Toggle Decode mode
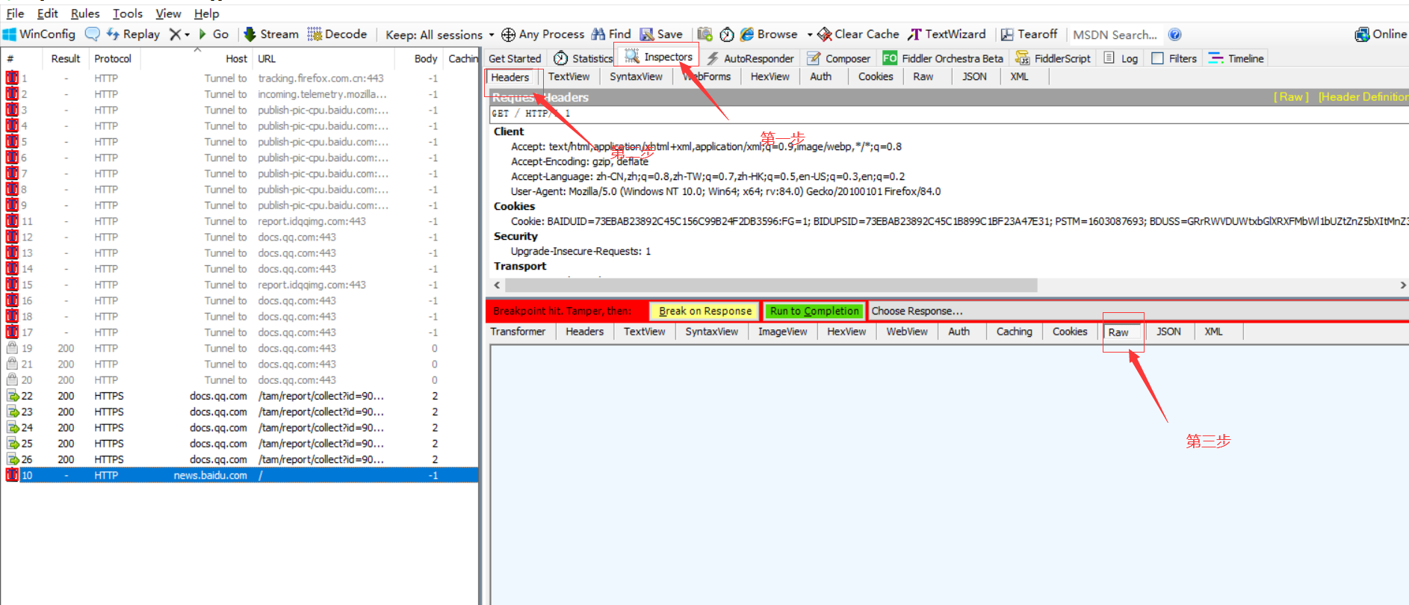This screenshot has height=605, width=1409. [337, 34]
